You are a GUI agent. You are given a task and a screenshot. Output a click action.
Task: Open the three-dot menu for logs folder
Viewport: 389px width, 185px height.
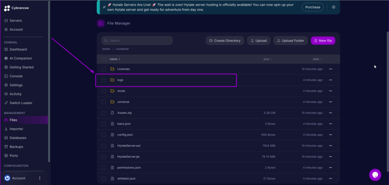330,80
